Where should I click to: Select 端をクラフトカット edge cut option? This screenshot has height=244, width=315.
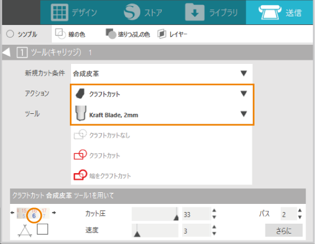click(x=102, y=175)
